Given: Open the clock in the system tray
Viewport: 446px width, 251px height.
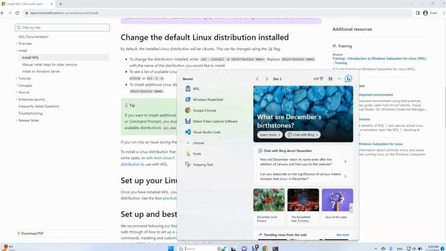Looking at the screenshot, I should [433, 248].
